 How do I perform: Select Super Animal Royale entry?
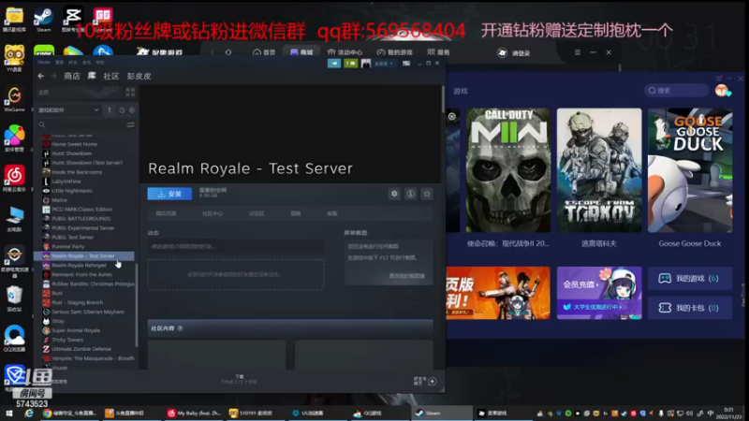76,330
